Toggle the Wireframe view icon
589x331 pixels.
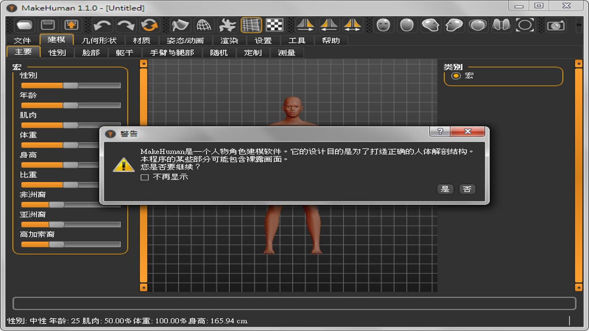[204, 25]
